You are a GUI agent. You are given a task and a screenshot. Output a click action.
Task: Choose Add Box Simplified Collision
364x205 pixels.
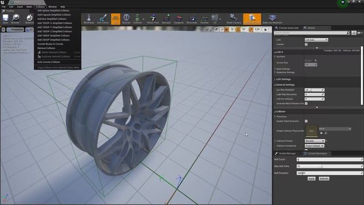coord(52,19)
